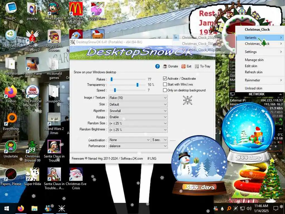
Task: Select the Activator desktop icon
Action: pos(11,66)
